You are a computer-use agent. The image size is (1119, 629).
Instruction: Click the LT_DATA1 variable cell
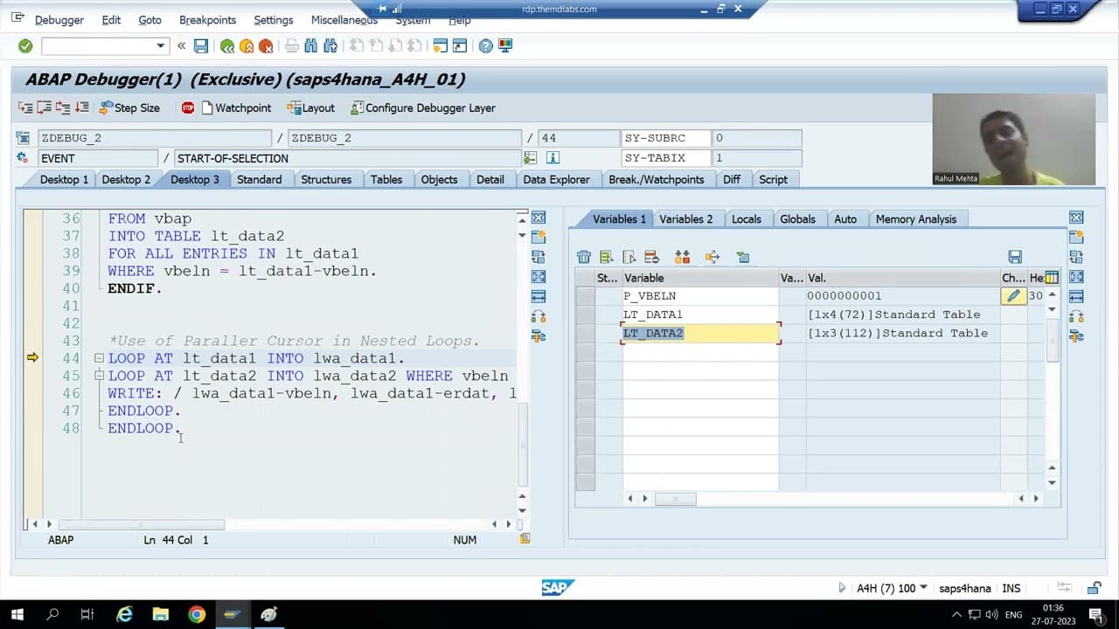coord(700,314)
